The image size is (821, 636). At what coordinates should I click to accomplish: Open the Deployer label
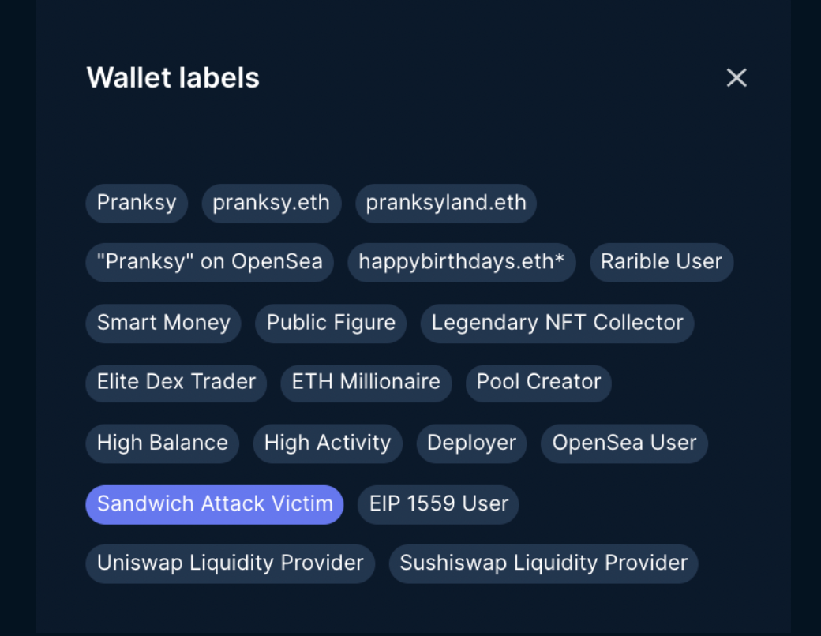pyautogui.click(x=471, y=443)
